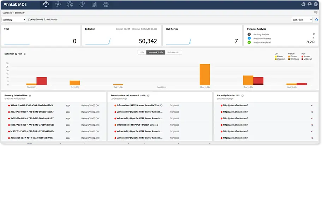Click the Low Known yellow legend swatch

coord(276,56)
